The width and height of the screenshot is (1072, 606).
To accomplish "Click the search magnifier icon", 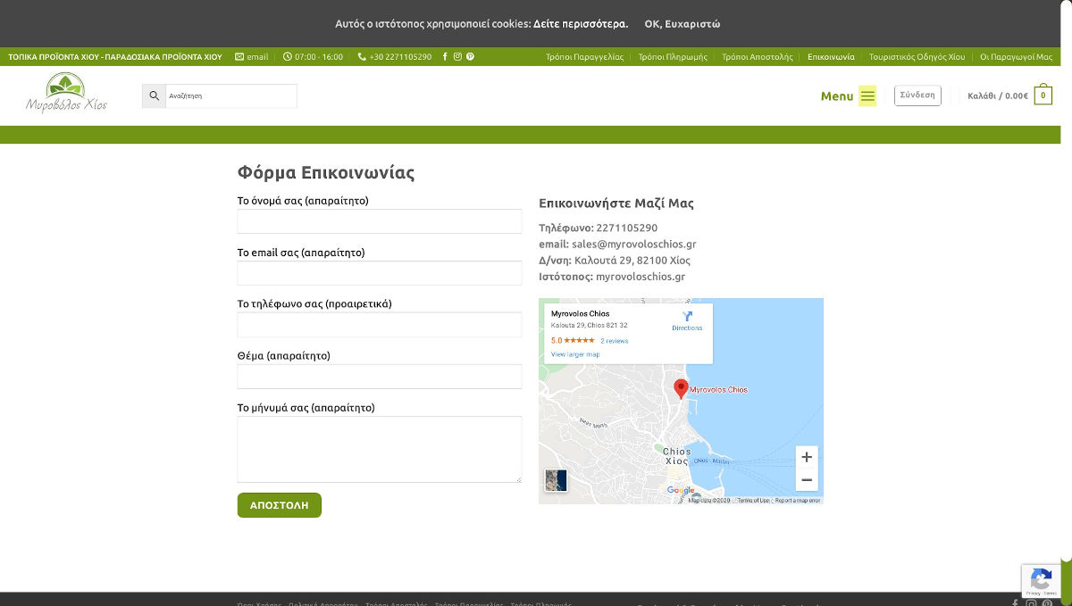I will click(x=154, y=95).
